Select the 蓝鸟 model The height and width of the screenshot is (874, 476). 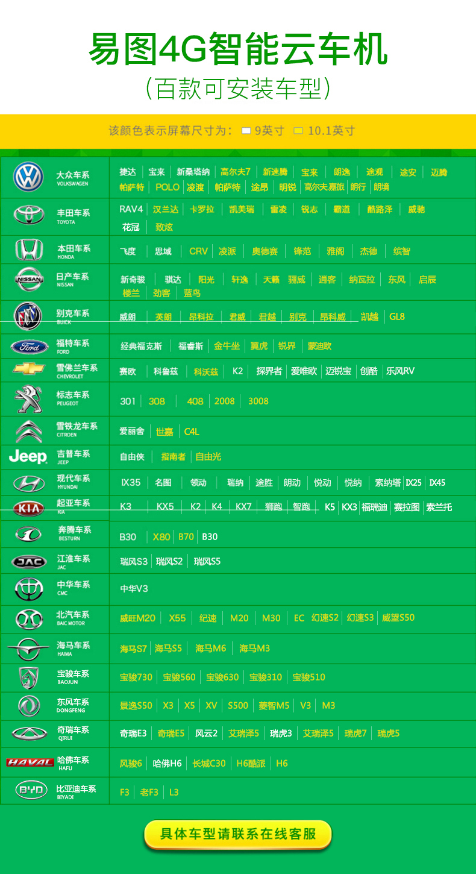[x=192, y=294]
